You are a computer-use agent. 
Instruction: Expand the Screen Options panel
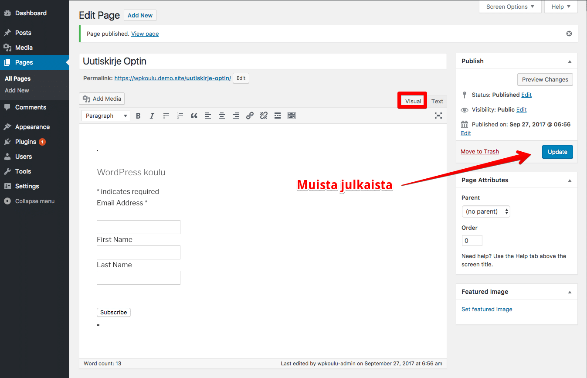(x=510, y=7)
